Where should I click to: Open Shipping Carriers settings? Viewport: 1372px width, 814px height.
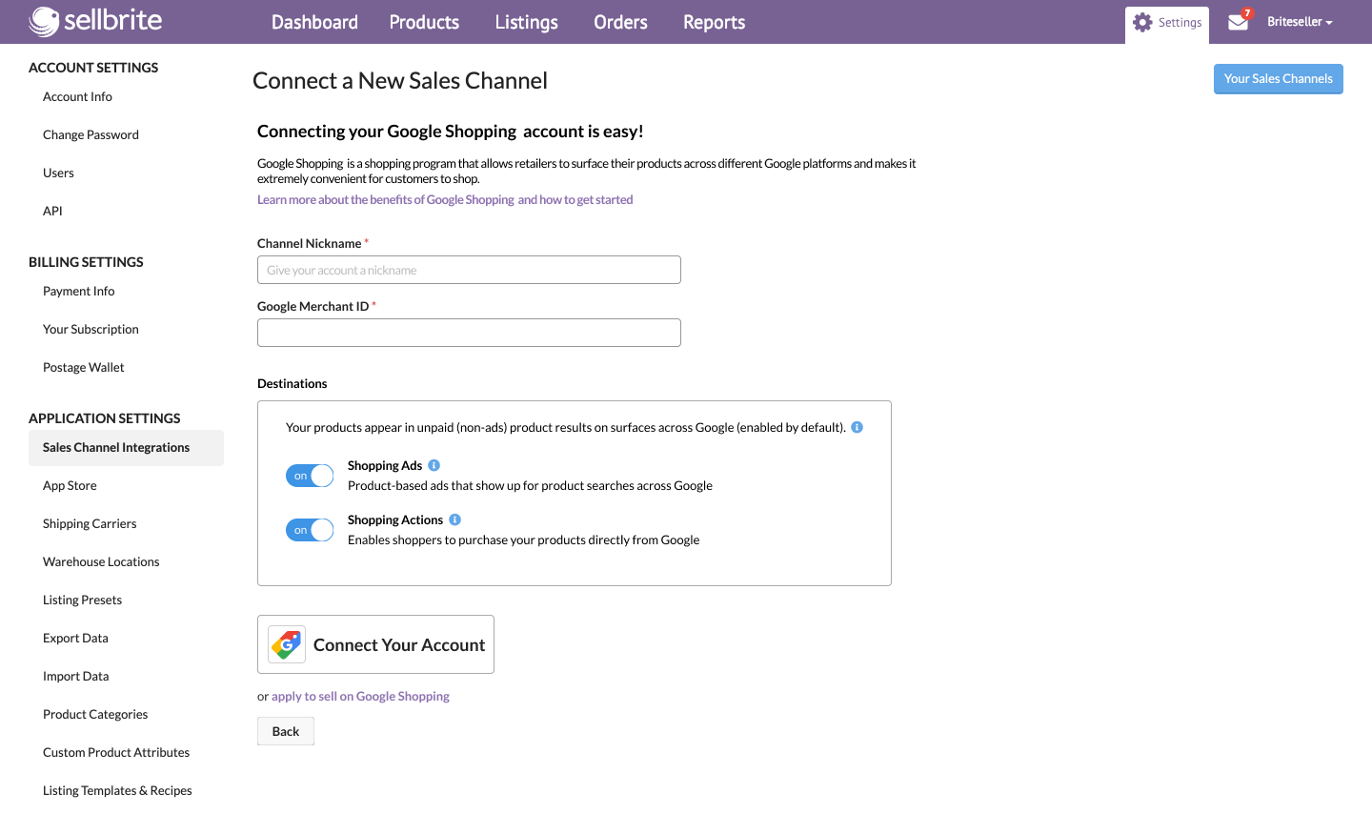click(90, 523)
